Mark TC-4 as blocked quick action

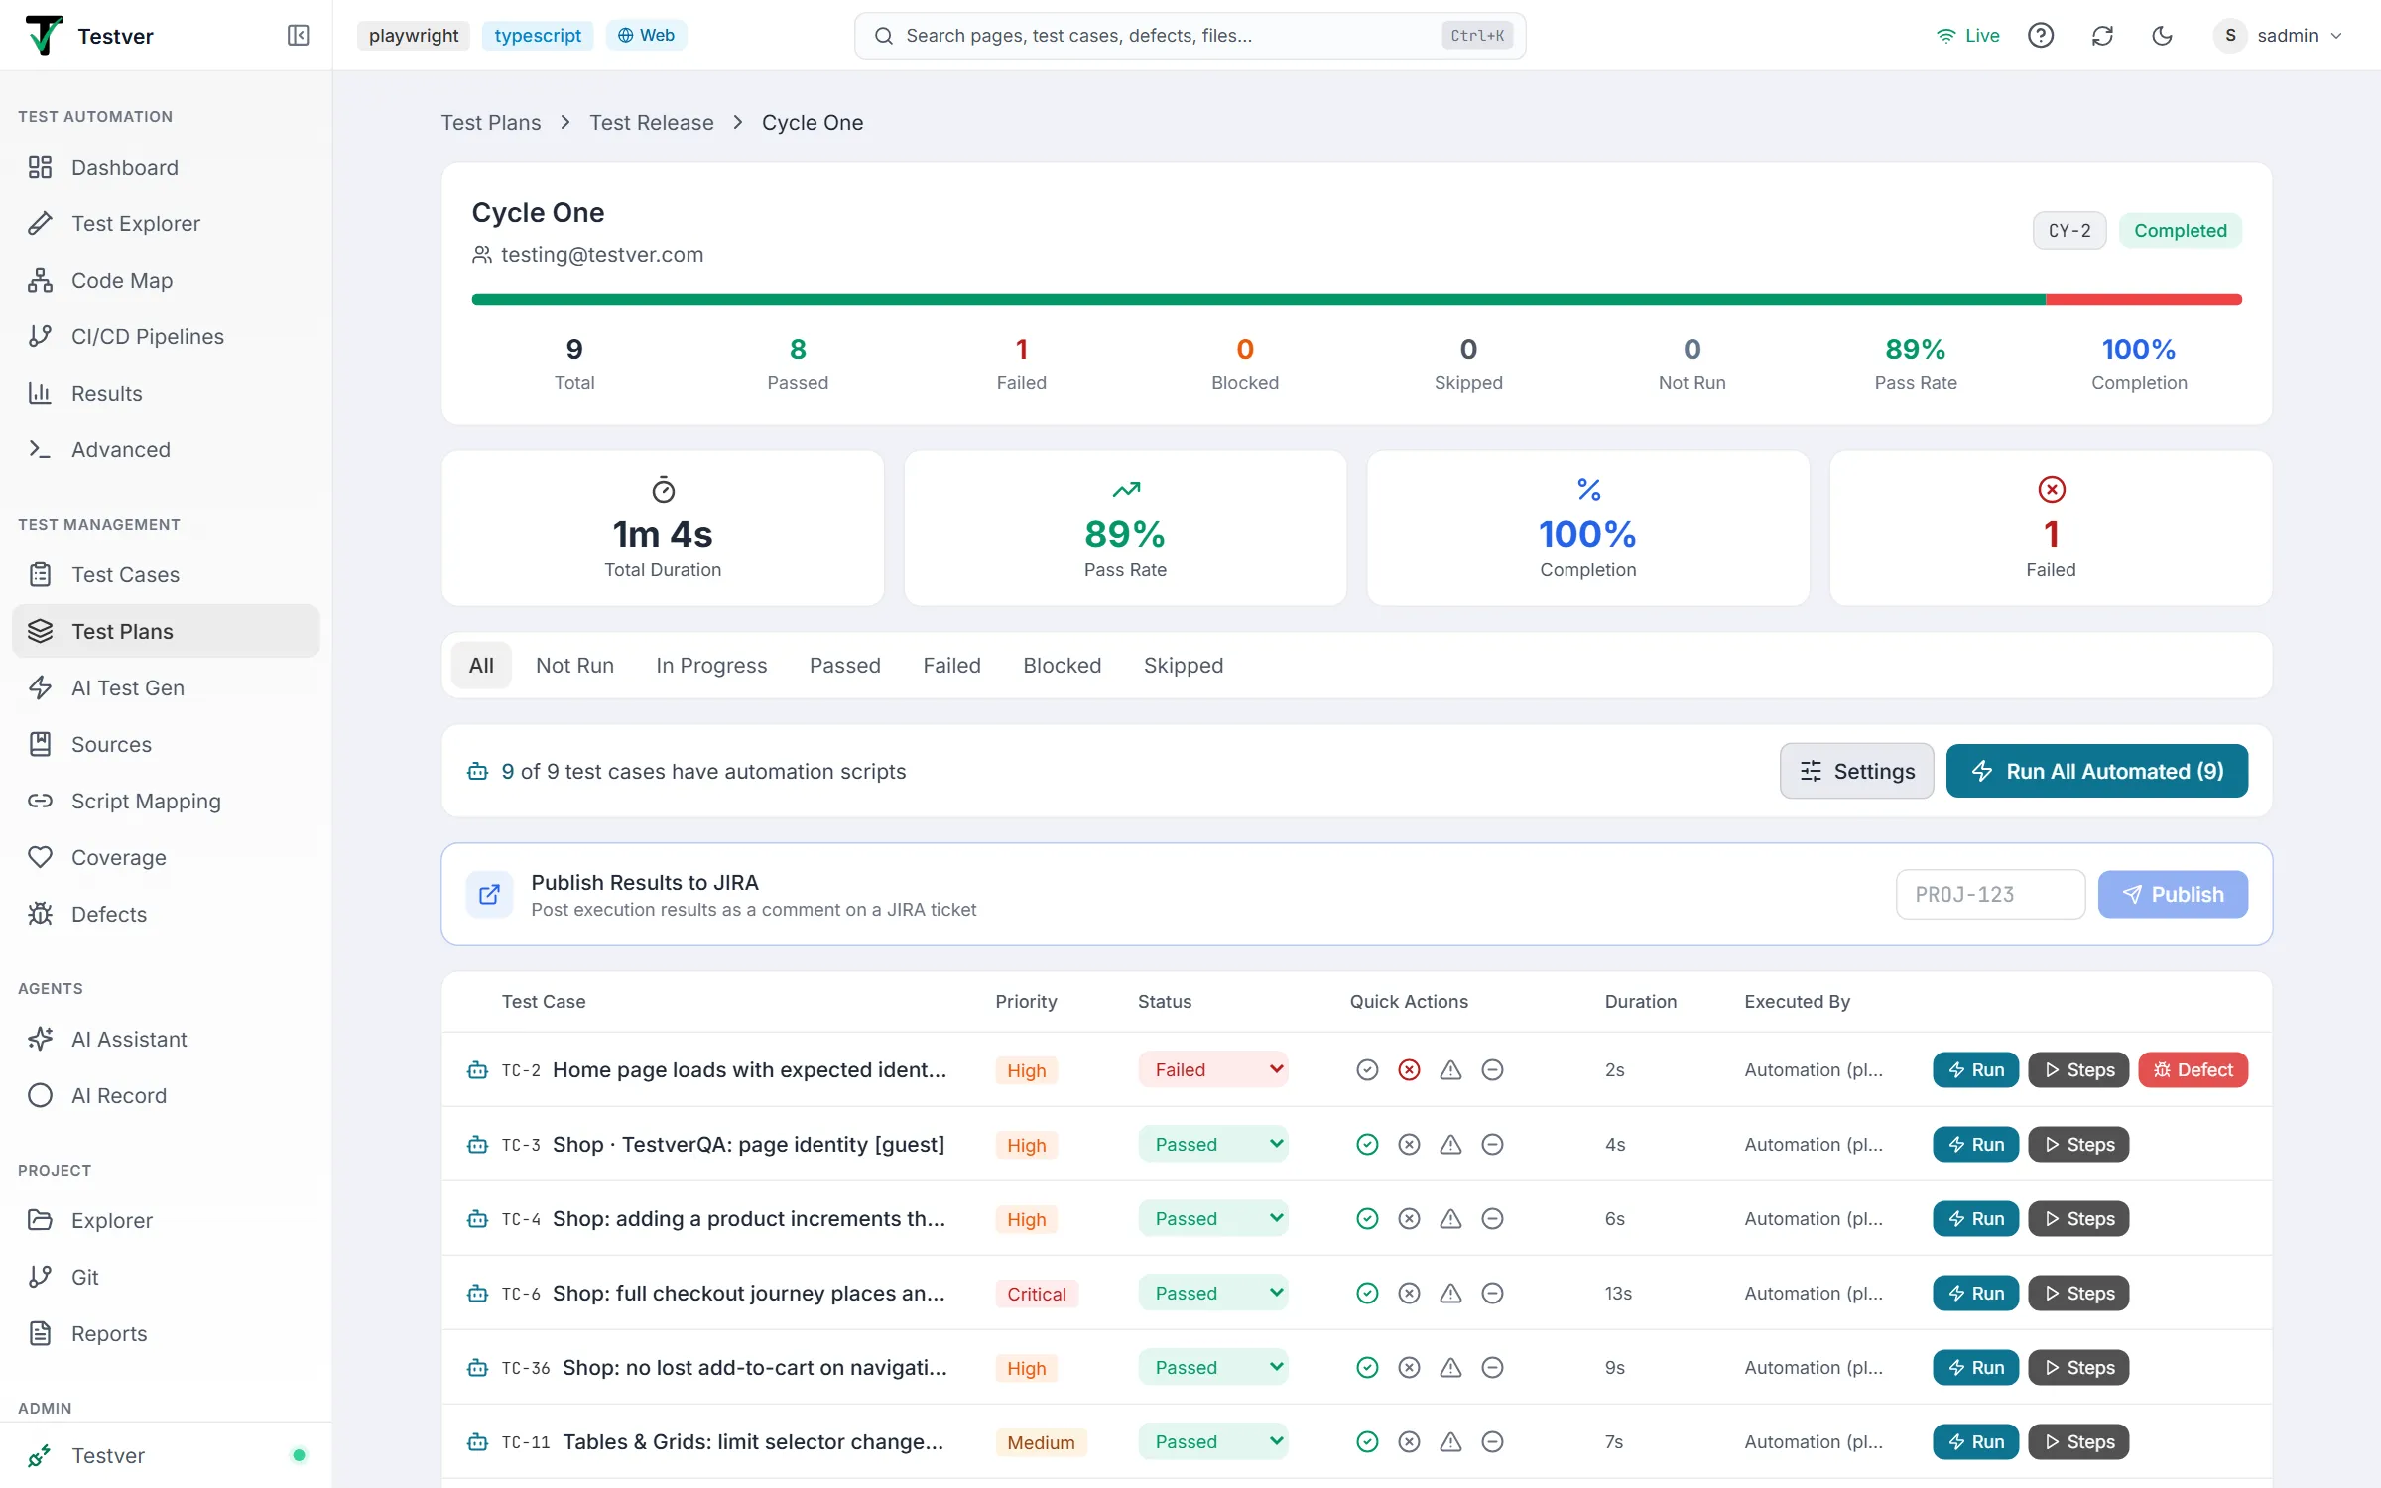(1450, 1218)
